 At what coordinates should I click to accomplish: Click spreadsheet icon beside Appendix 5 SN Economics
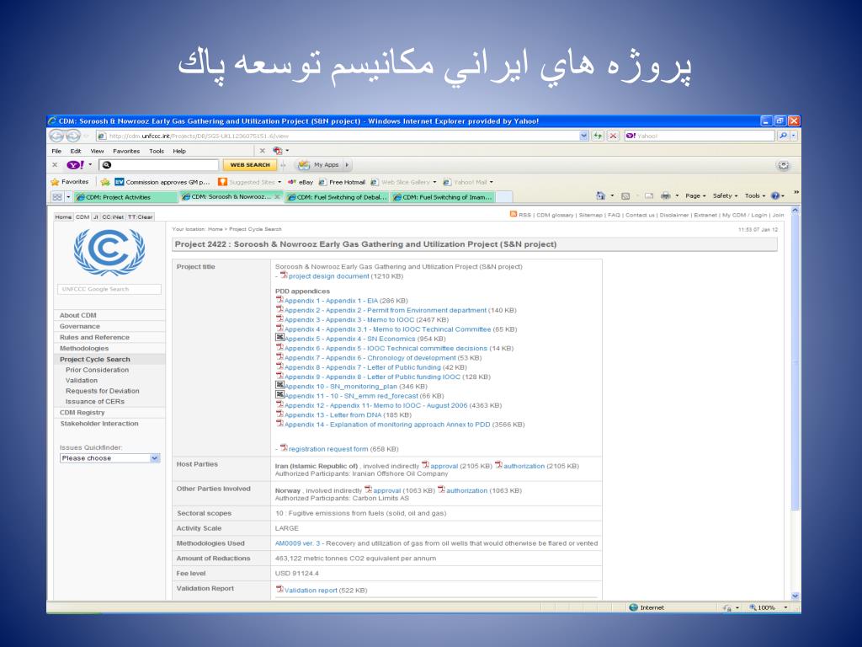[279, 338]
